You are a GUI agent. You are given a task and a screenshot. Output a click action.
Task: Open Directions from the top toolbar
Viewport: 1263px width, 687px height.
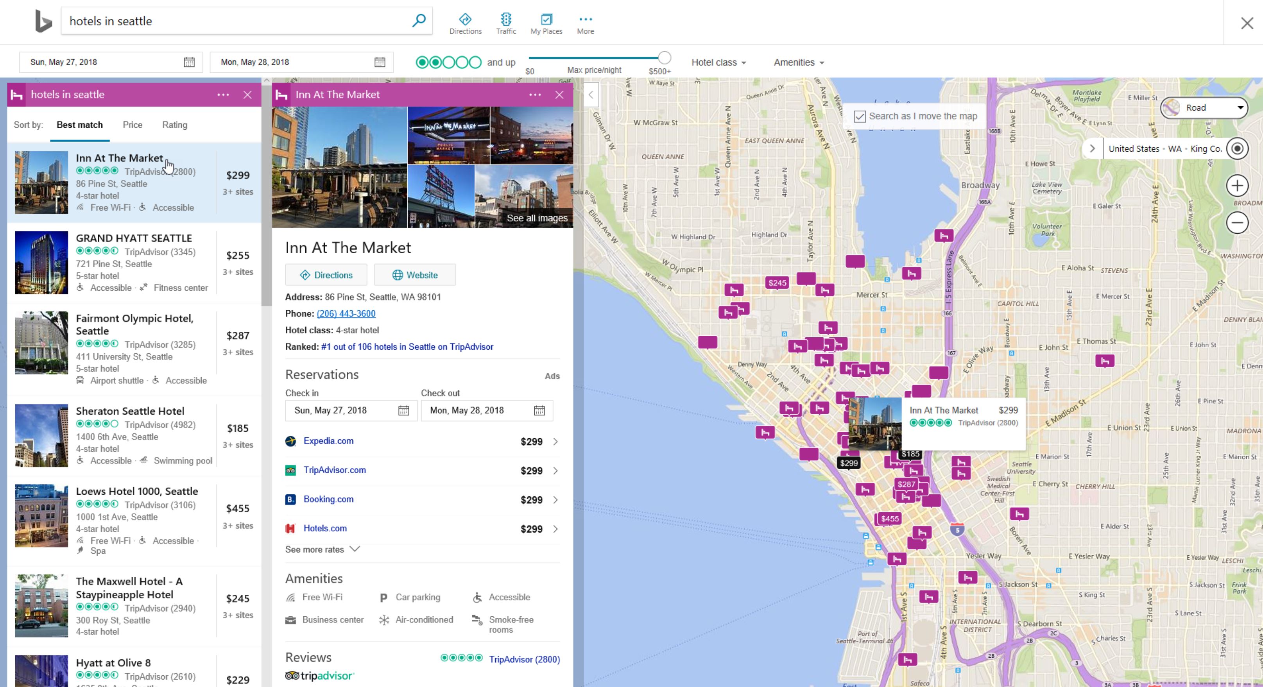465,23
